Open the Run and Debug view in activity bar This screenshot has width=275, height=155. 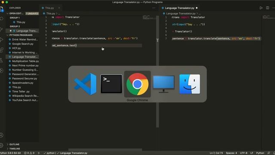pos(2,40)
